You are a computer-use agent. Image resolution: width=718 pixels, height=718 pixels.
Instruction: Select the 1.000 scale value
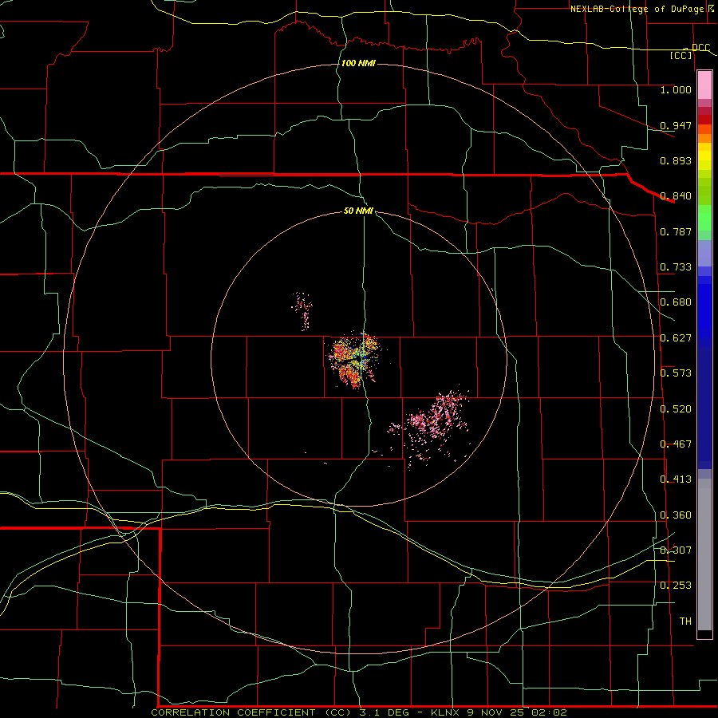click(676, 89)
